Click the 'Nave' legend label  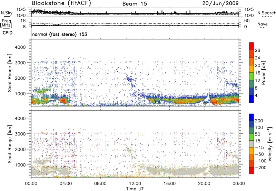[x=263, y=24]
